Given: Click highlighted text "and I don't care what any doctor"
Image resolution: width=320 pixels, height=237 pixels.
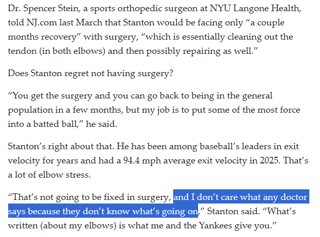Looking at the screenshot, I should click(x=240, y=196).
